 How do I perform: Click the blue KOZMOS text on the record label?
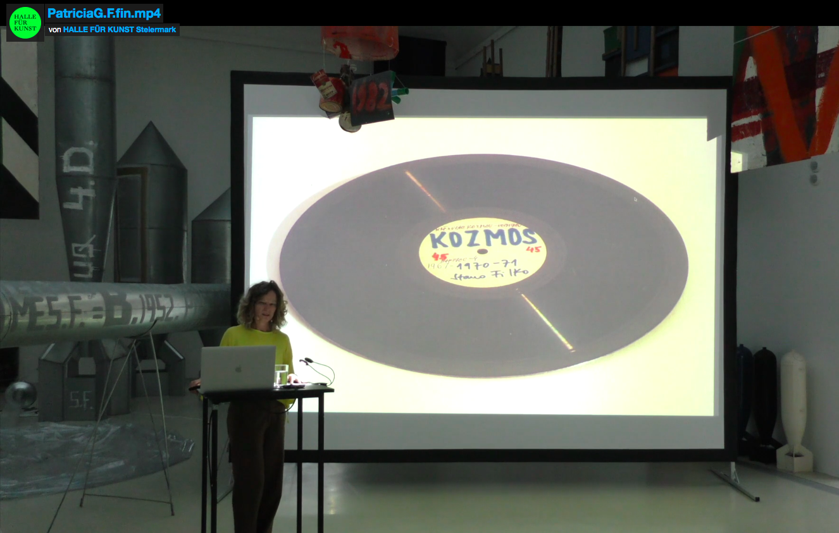click(x=484, y=240)
